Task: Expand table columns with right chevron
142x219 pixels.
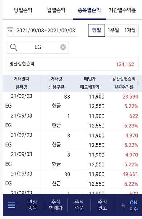Action: [x=138, y=83]
